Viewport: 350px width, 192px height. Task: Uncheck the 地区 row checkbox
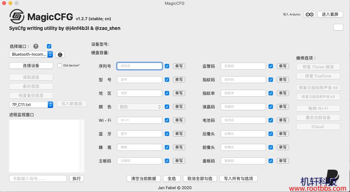[167, 93]
